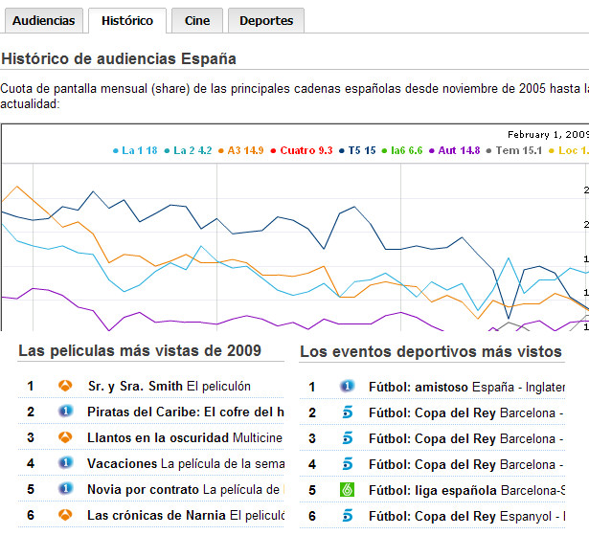Toggle the Cuatro series in chart legend
Screen dimensions: 589x535
[x=305, y=150]
